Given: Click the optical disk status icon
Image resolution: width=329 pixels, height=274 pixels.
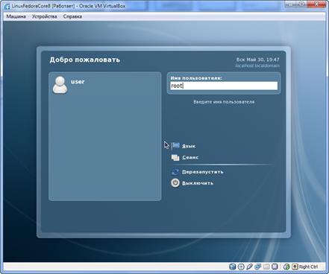Looking at the screenshot, I should coord(241,267).
